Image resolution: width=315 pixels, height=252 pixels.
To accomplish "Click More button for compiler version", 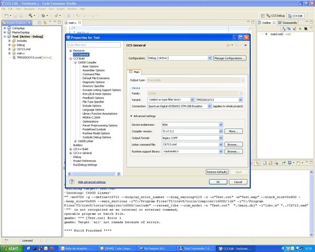I will (234, 131).
